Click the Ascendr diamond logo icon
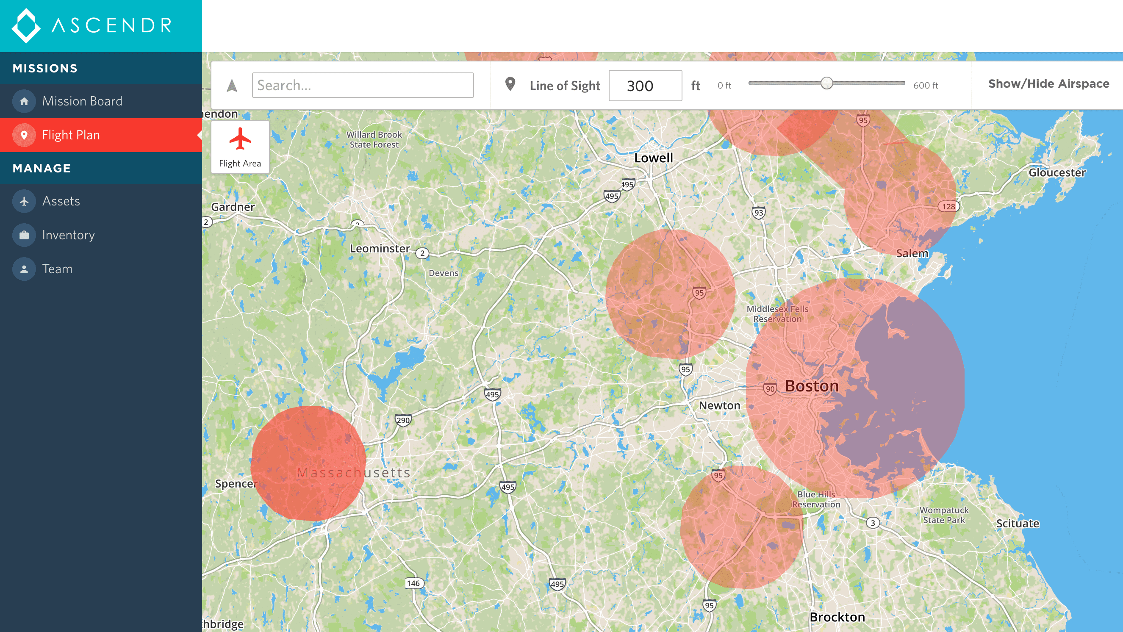This screenshot has width=1123, height=632. (26, 26)
